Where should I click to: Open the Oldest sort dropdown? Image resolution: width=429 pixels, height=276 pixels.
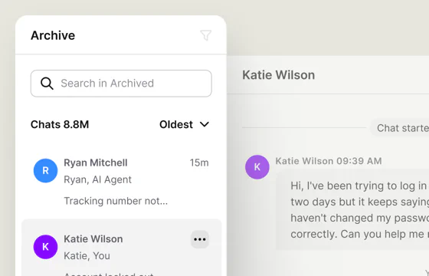click(x=185, y=124)
